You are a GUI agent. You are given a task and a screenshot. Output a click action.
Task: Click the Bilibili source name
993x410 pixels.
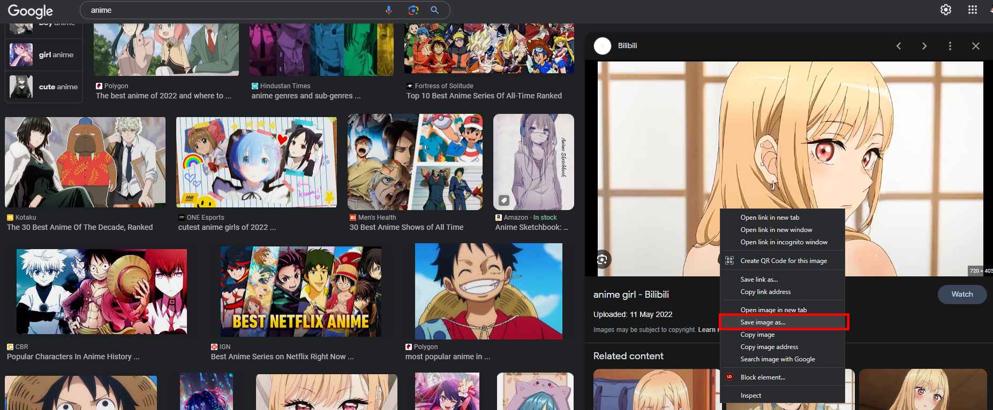627,46
